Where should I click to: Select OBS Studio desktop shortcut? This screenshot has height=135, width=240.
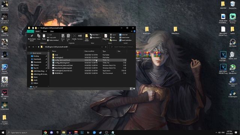(232, 43)
